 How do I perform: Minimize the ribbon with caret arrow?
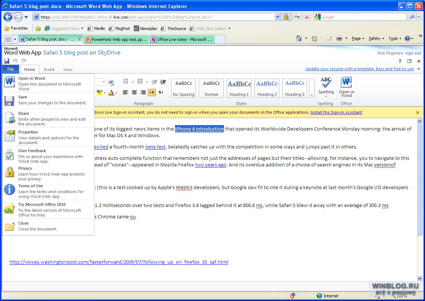click(418, 69)
